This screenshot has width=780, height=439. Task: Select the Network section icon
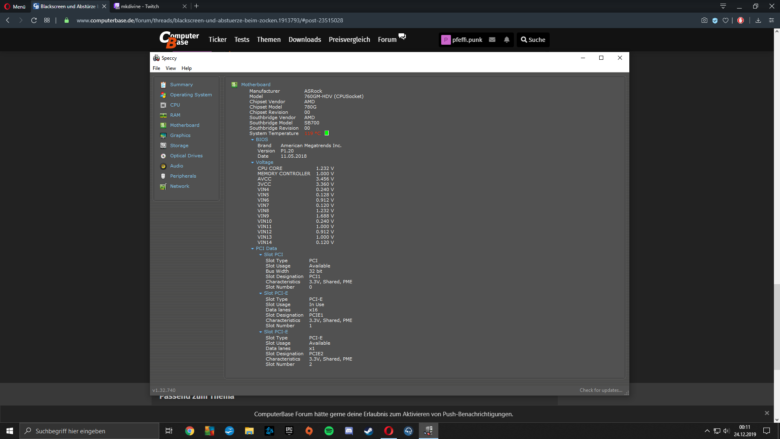[163, 187]
